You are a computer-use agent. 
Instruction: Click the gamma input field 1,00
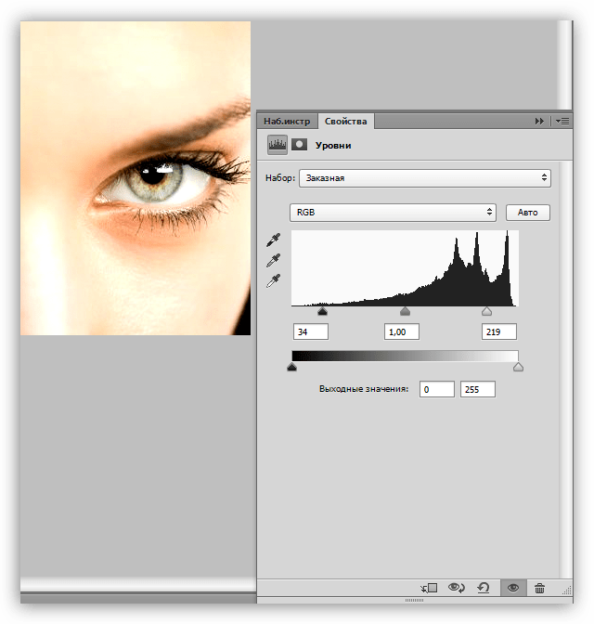[402, 331]
